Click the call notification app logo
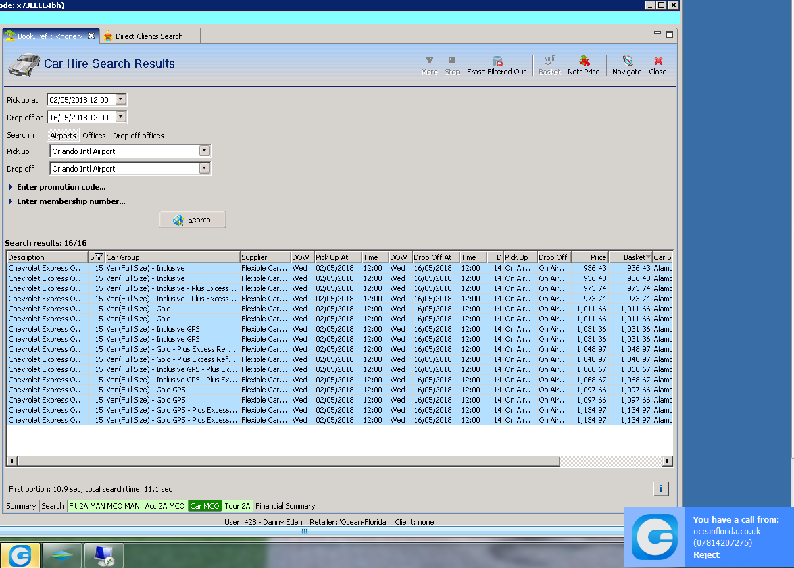Image resolution: width=794 pixels, height=568 pixels. [655, 537]
